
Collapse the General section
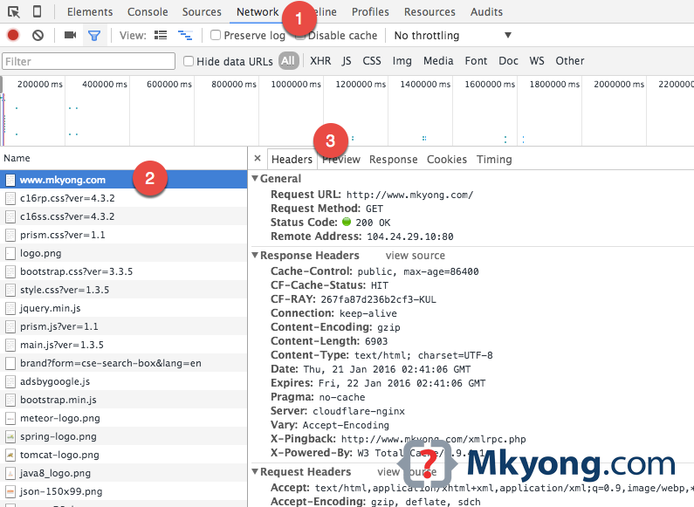point(255,178)
